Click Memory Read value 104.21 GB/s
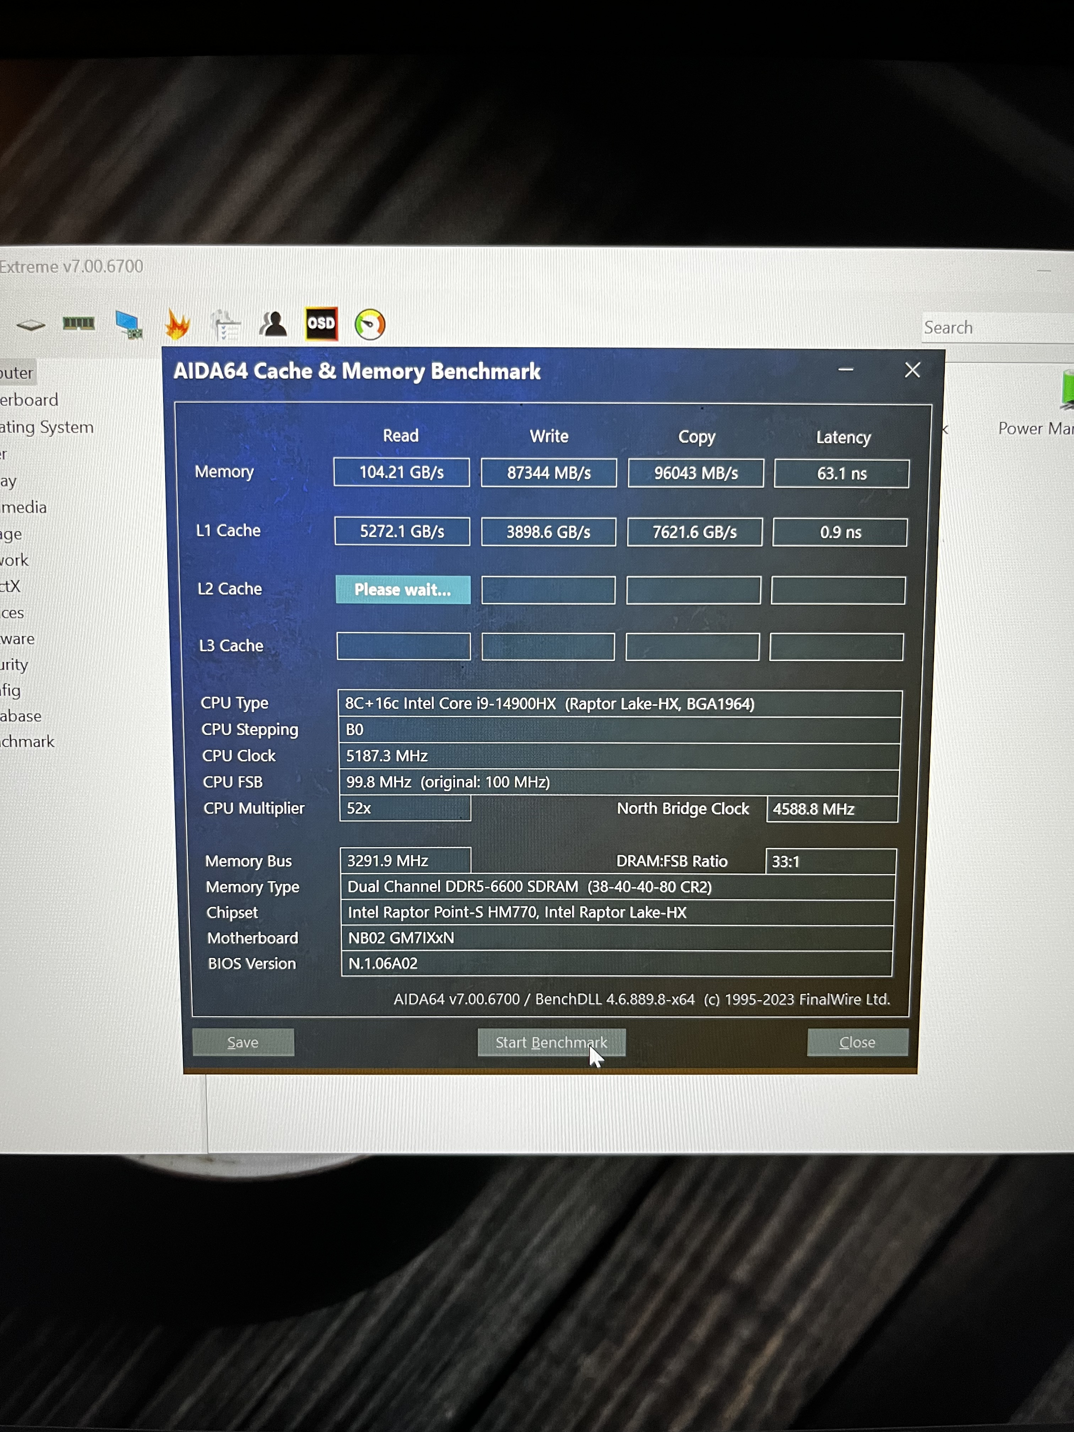This screenshot has height=1432, width=1074. (401, 472)
